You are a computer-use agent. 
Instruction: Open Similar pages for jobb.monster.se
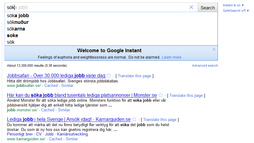pos(64,110)
